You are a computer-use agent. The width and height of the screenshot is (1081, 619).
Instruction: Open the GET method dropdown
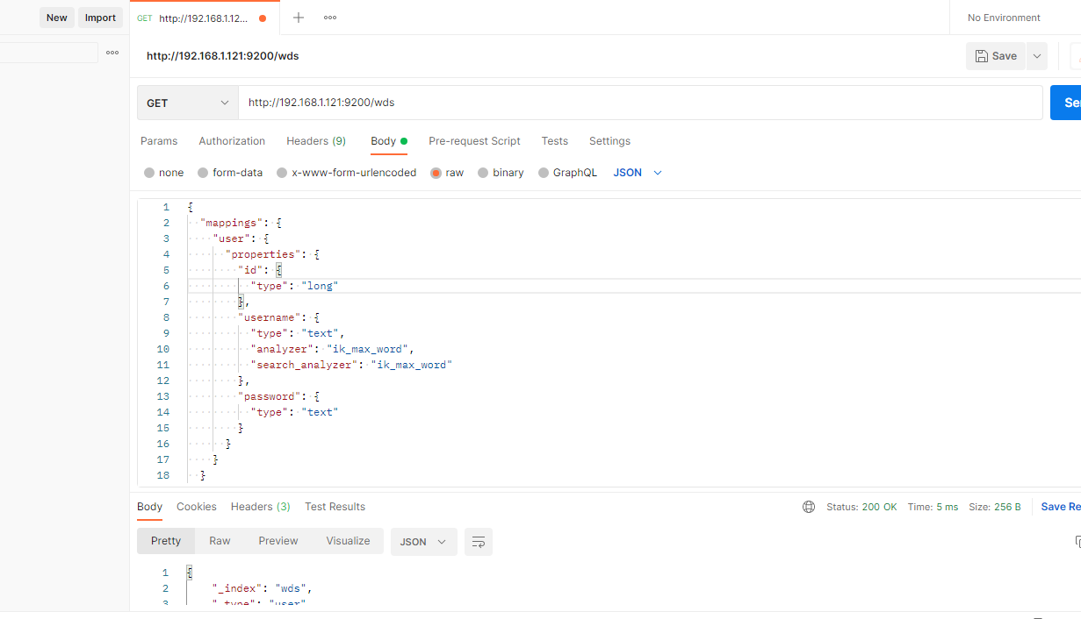coord(188,103)
